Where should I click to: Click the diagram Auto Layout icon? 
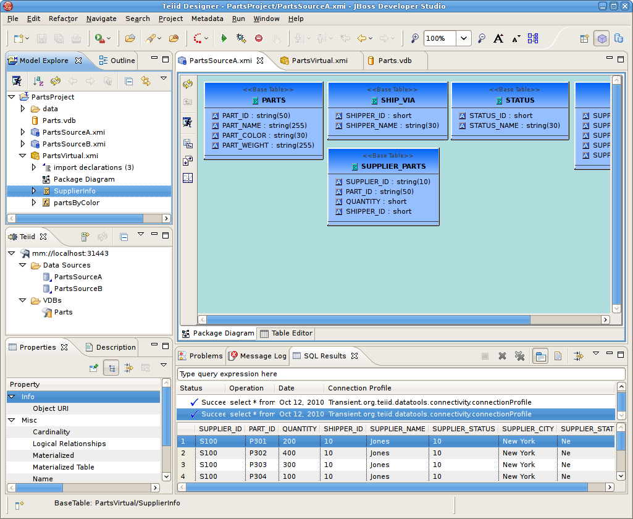533,38
